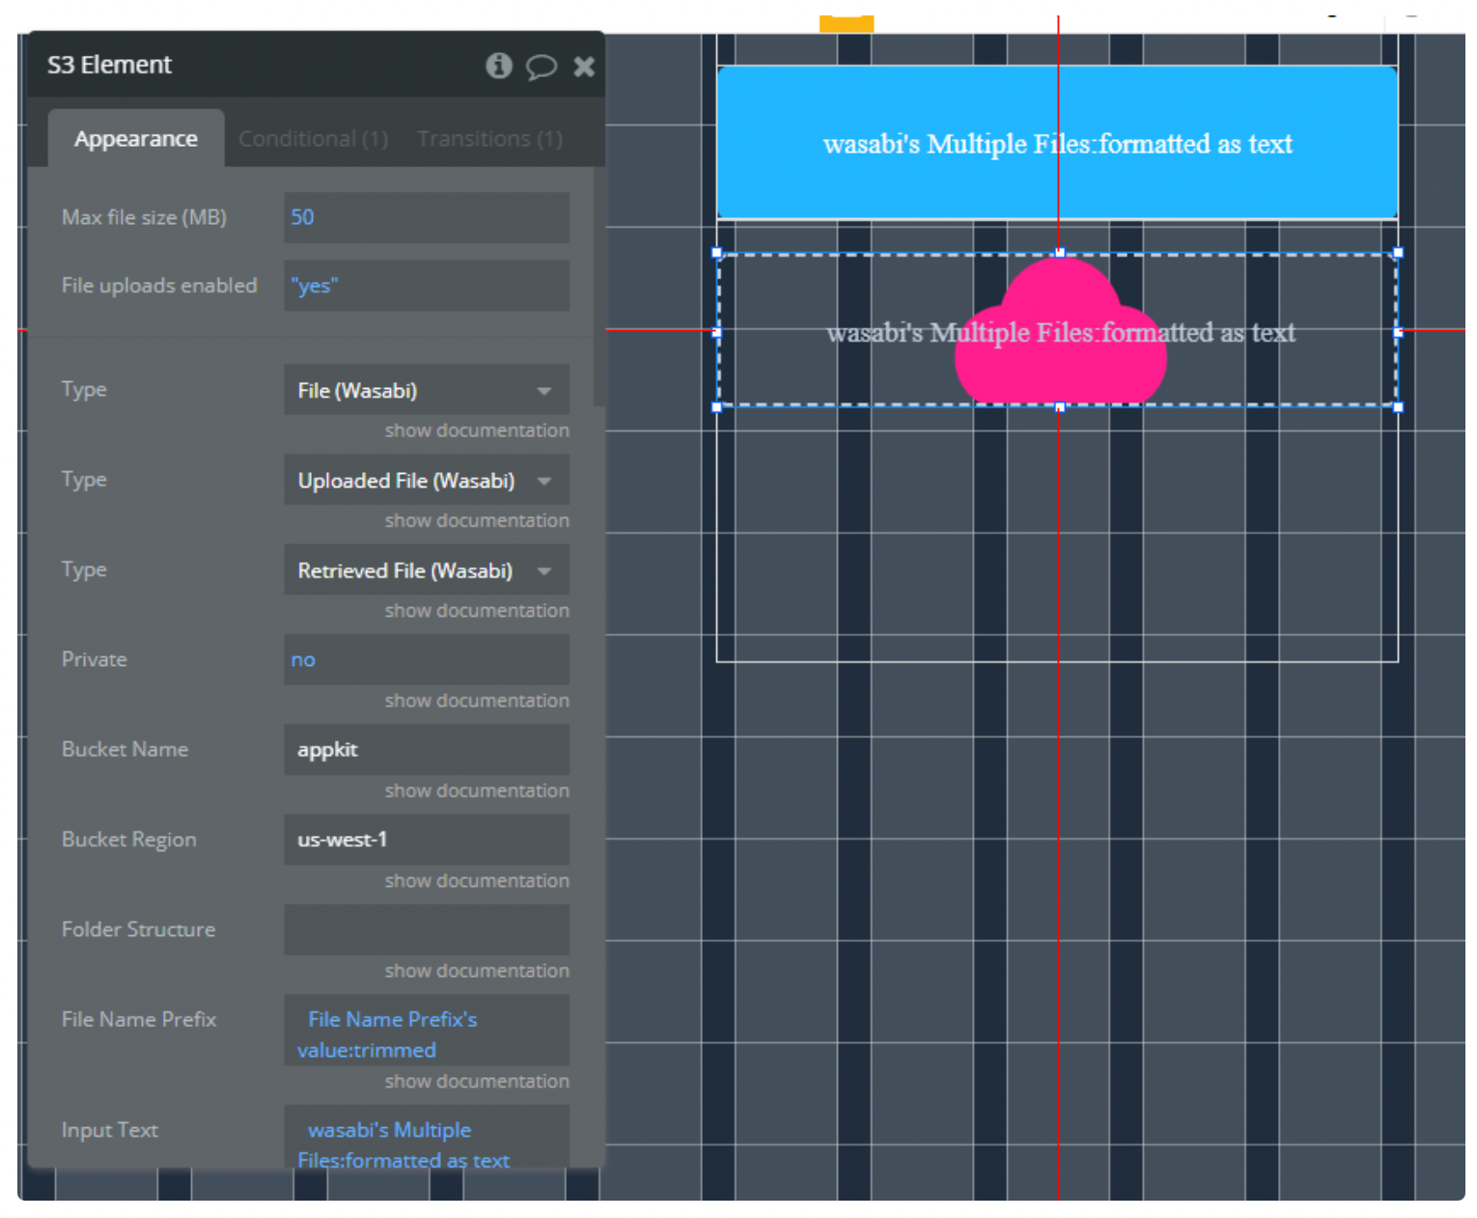The image size is (1477, 1218).
Task: Click the Max file size (MB) label
Action: (x=144, y=217)
